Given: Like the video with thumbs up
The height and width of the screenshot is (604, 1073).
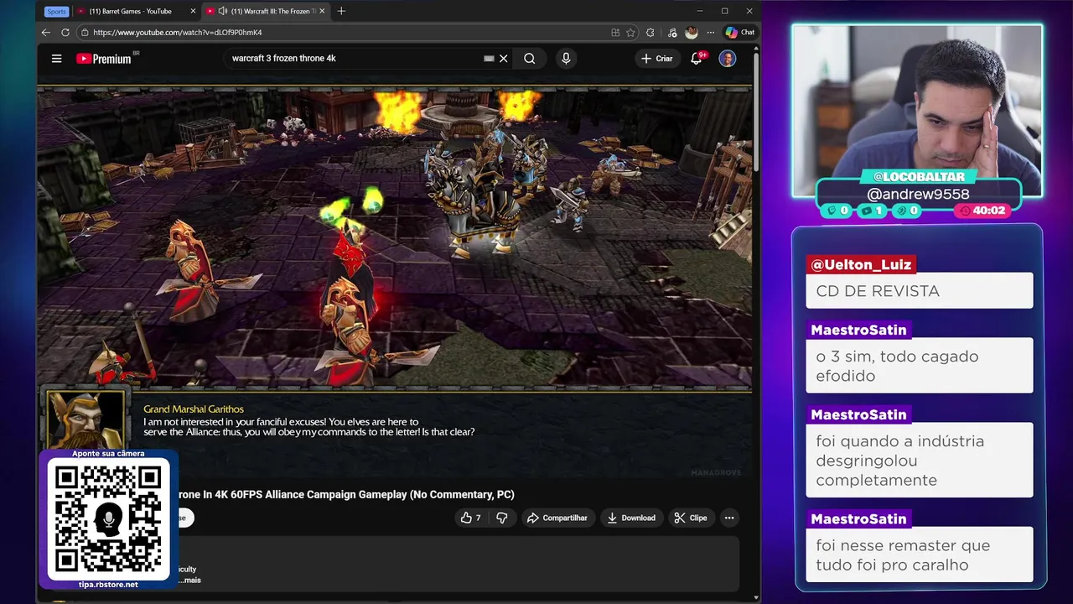Looking at the screenshot, I should (471, 518).
